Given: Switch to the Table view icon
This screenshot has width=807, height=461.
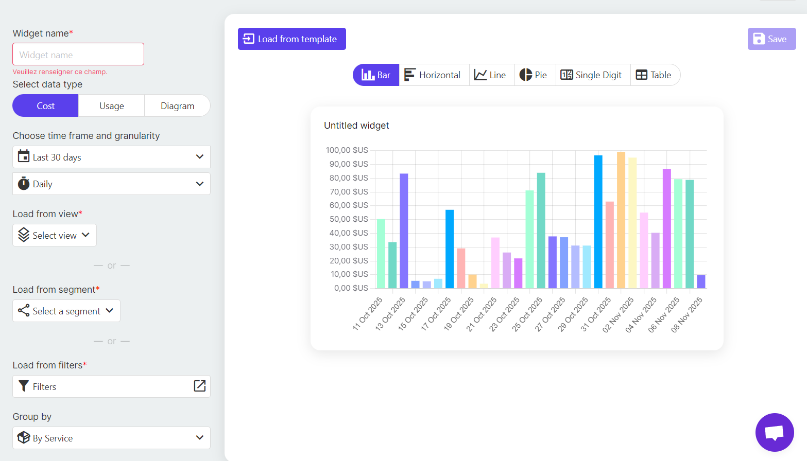Looking at the screenshot, I should coord(641,75).
